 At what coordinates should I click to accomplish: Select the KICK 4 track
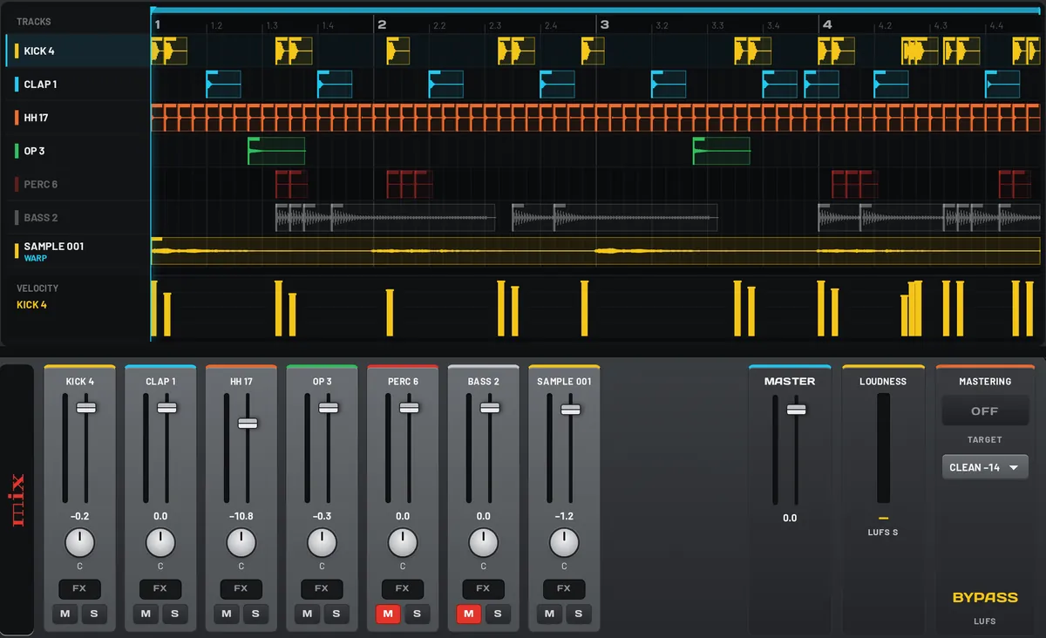pos(77,51)
